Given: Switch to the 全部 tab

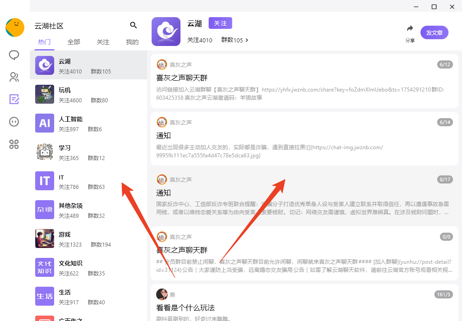Looking at the screenshot, I should point(74,42).
